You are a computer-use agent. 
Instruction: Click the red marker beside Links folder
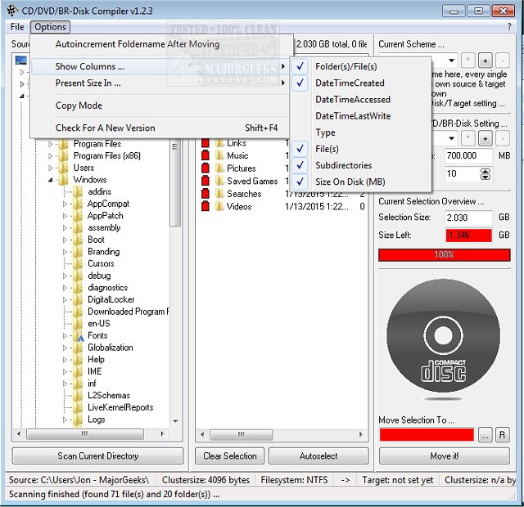pyautogui.click(x=206, y=143)
